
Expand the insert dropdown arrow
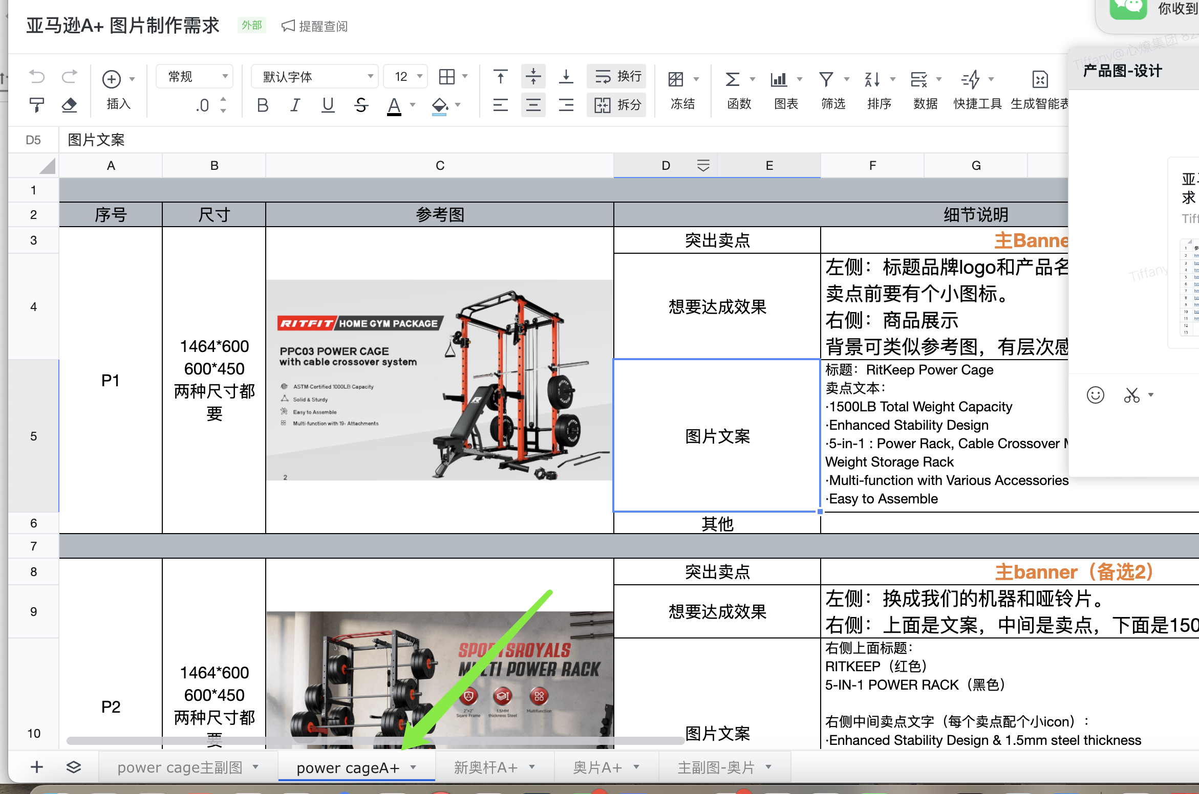(x=132, y=79)
